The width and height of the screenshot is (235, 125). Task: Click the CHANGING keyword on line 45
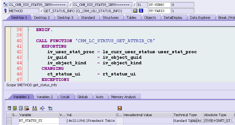point(53,68)
